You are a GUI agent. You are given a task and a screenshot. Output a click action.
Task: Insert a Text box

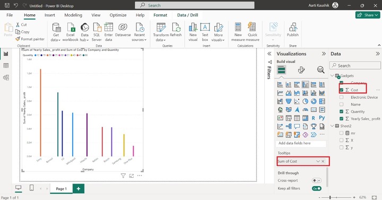click(x=205, y=32)
